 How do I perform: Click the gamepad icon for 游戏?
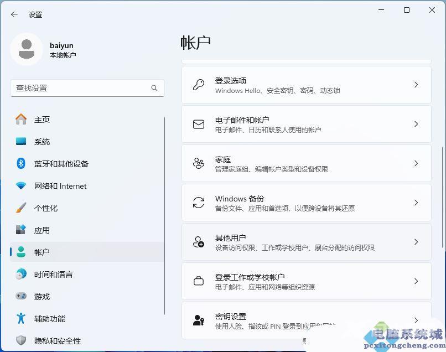coord(21,297)
